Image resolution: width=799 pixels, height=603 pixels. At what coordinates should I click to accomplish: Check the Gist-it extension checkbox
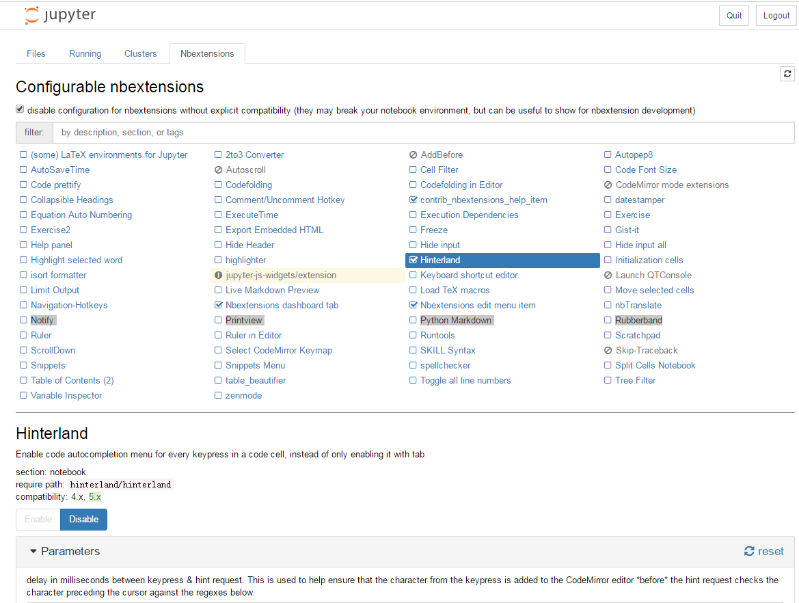click(x=608, y=230)
